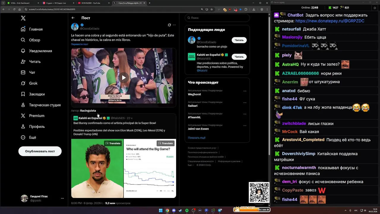The width and height of the screenshot is (380, 214).
Task: Click username Arestovi4_Completed in chat
Action: (x=303, y=140)
